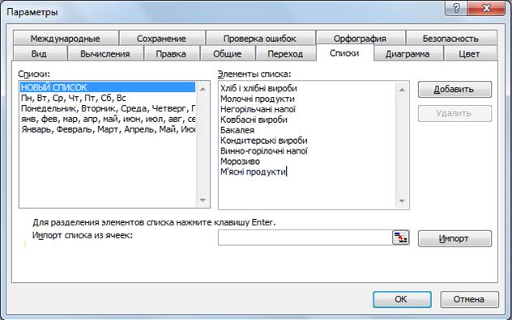Click down arrow of Элементы списка scrollbar
The image size is (512, 320).
click(402, 201)
